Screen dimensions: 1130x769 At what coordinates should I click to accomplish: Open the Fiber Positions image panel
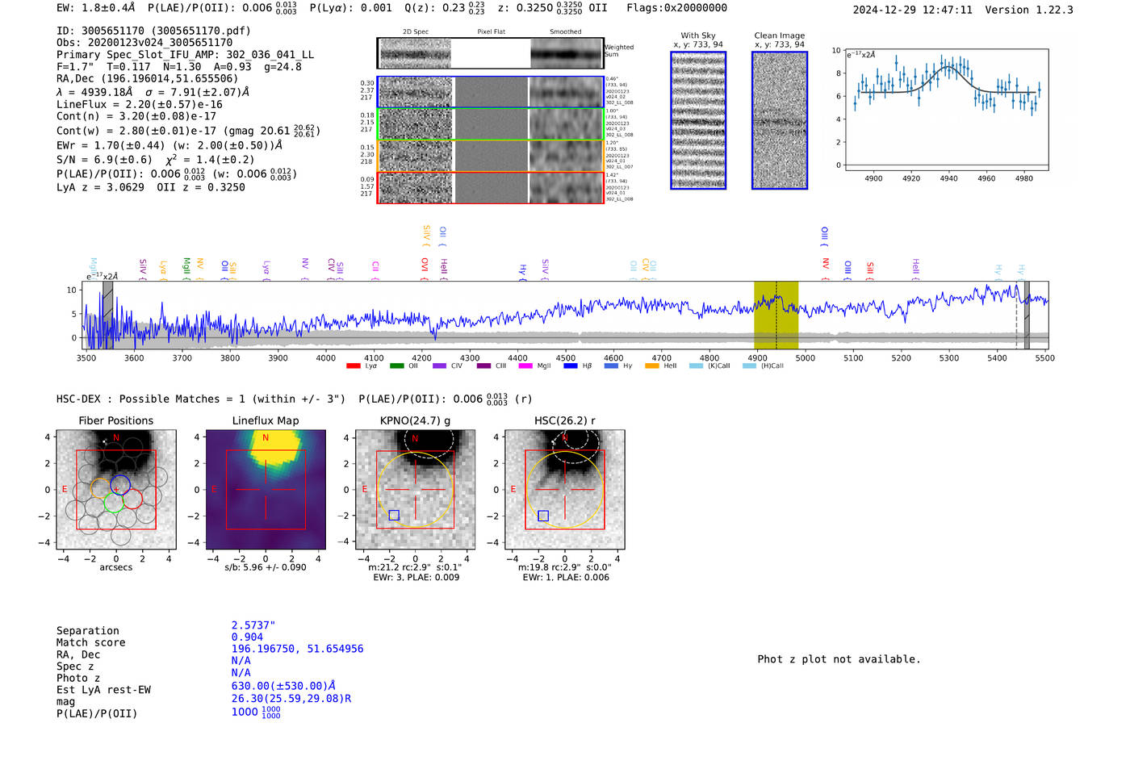pyautogui.click(x=116, y=490)
